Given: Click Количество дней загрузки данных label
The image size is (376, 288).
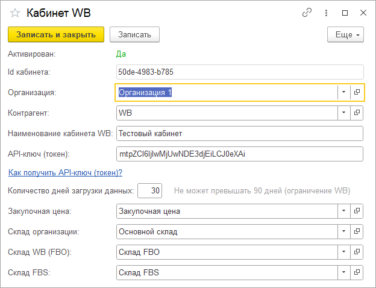Looking at the screenshot, I should click(71, 190).
